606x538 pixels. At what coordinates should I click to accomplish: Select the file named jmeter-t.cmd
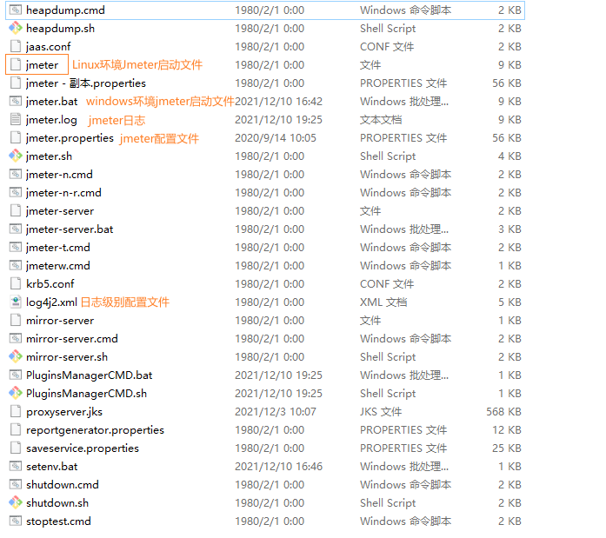(x=58, y=247)
